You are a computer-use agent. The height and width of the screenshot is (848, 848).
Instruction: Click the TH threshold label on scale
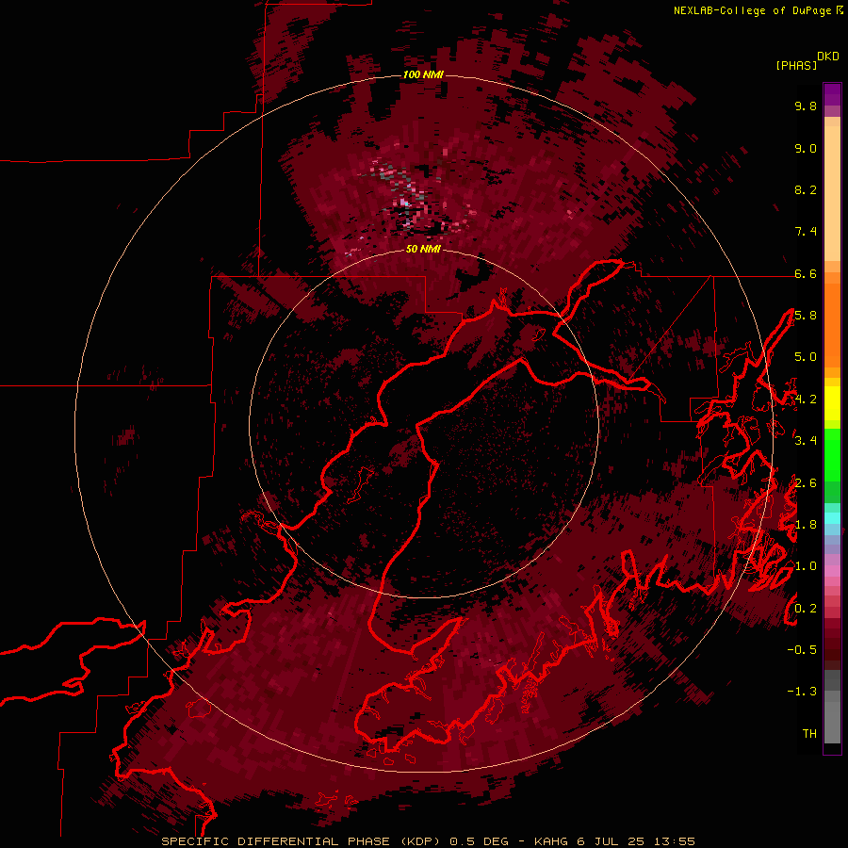pyautogui.click(x=809, y=734)
